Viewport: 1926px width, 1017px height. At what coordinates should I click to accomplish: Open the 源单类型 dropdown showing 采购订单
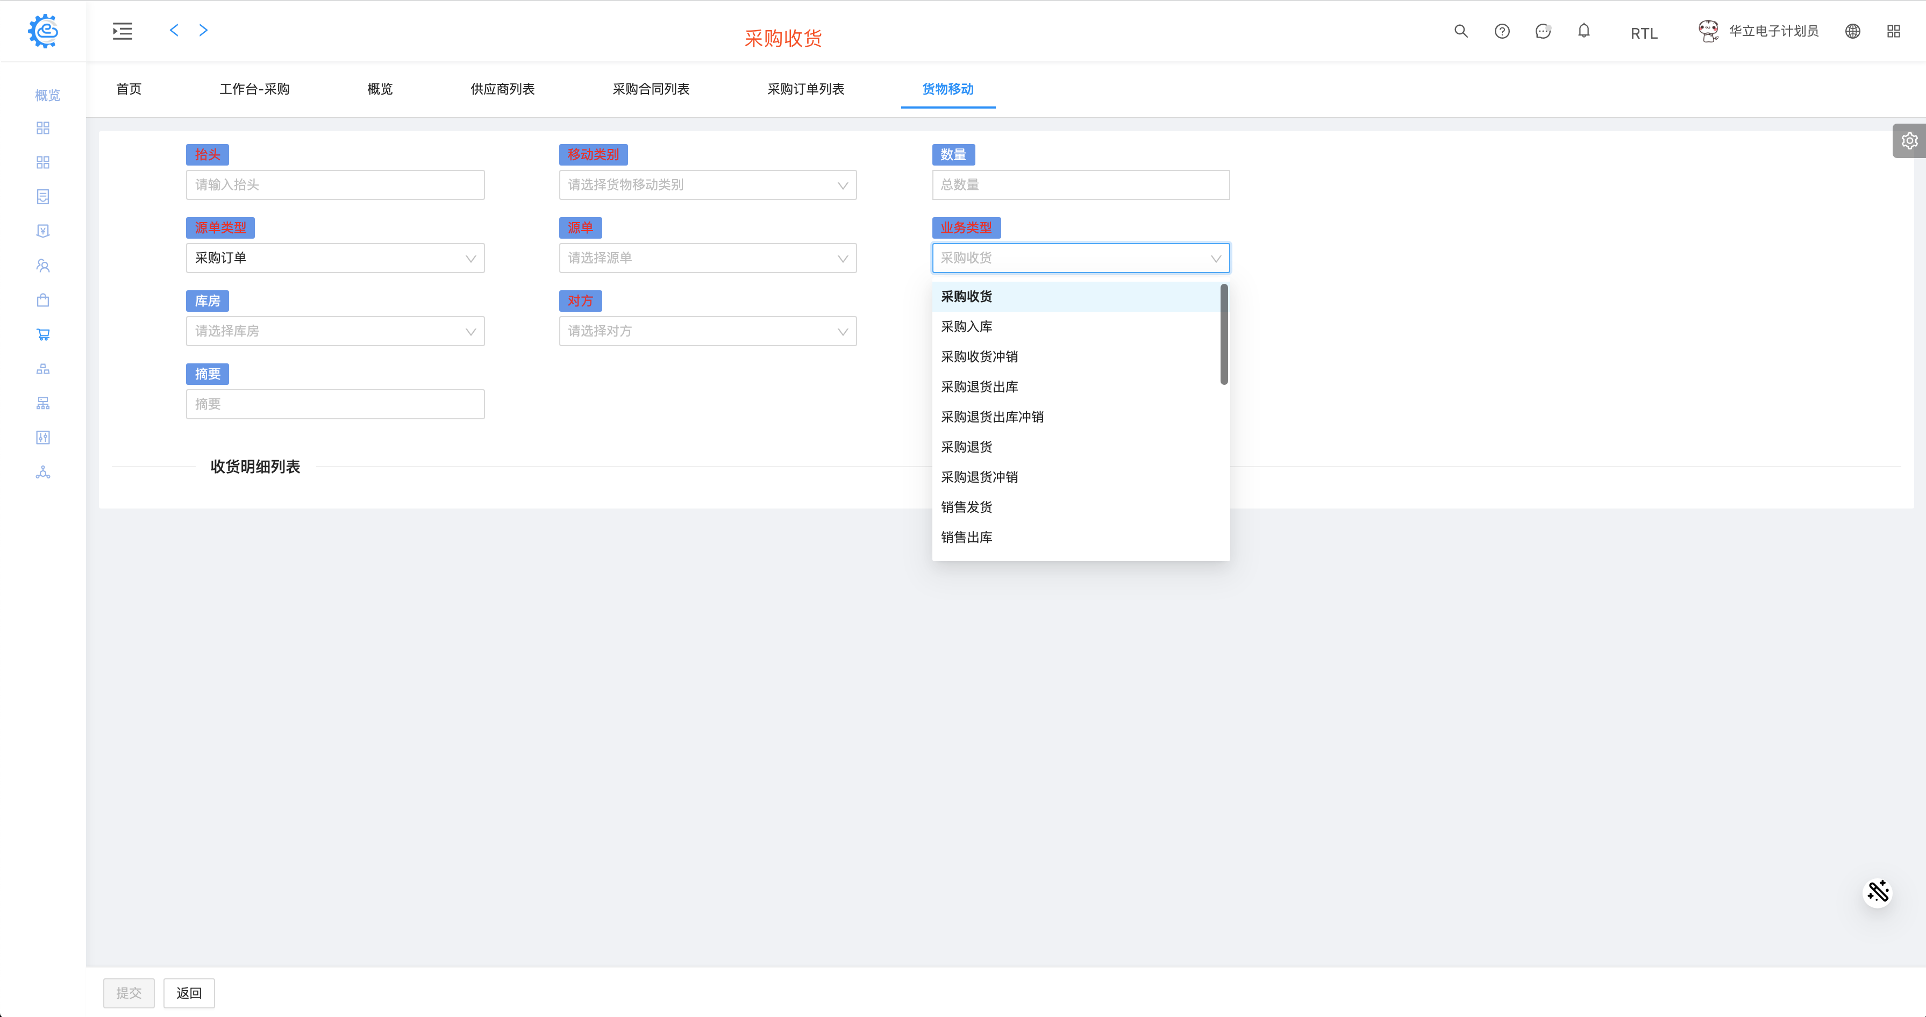tap(335, 259)
